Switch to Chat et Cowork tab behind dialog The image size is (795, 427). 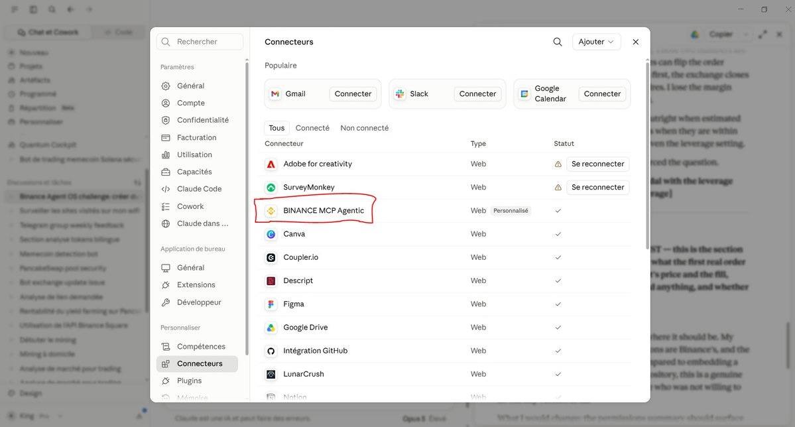point(48,32)
